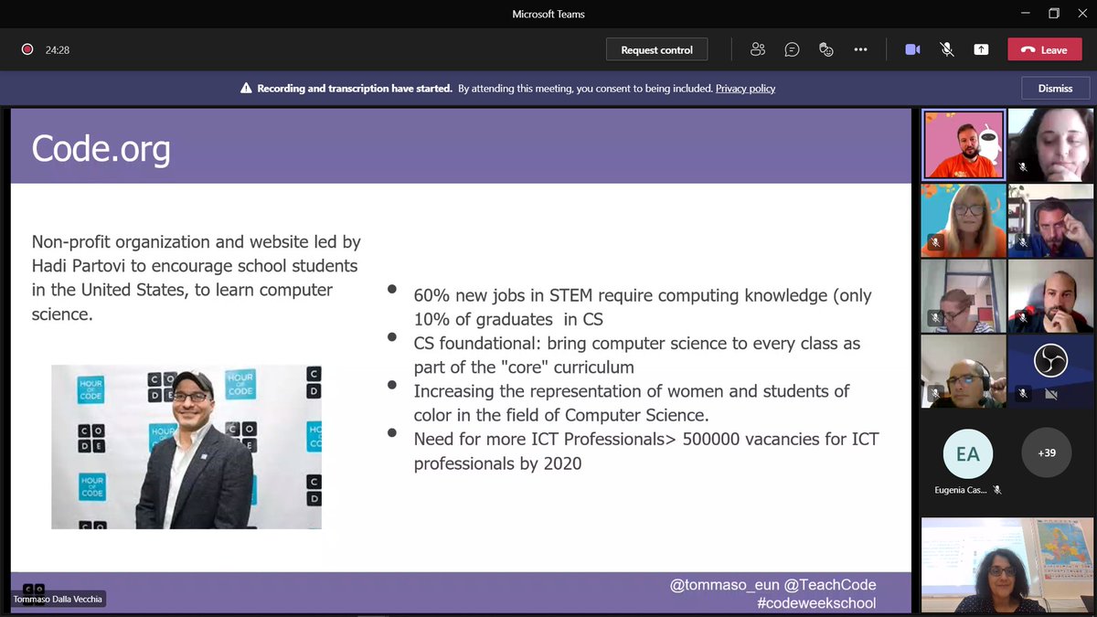The height and width of the screenshot is (617, 1097).
Task: Click the Tommaso Dalla Vecchia name label
Action: click(58, 600)
